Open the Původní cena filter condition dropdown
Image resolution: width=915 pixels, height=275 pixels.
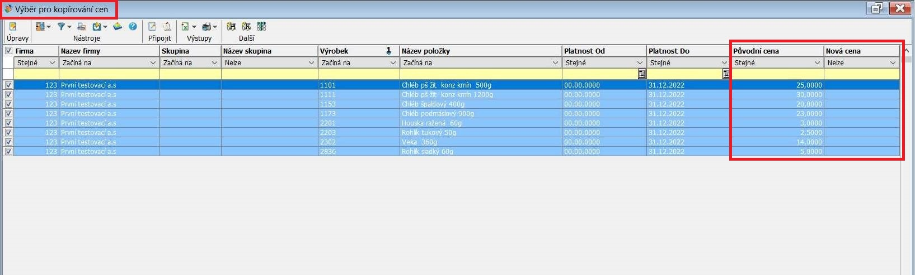[817, 63]
